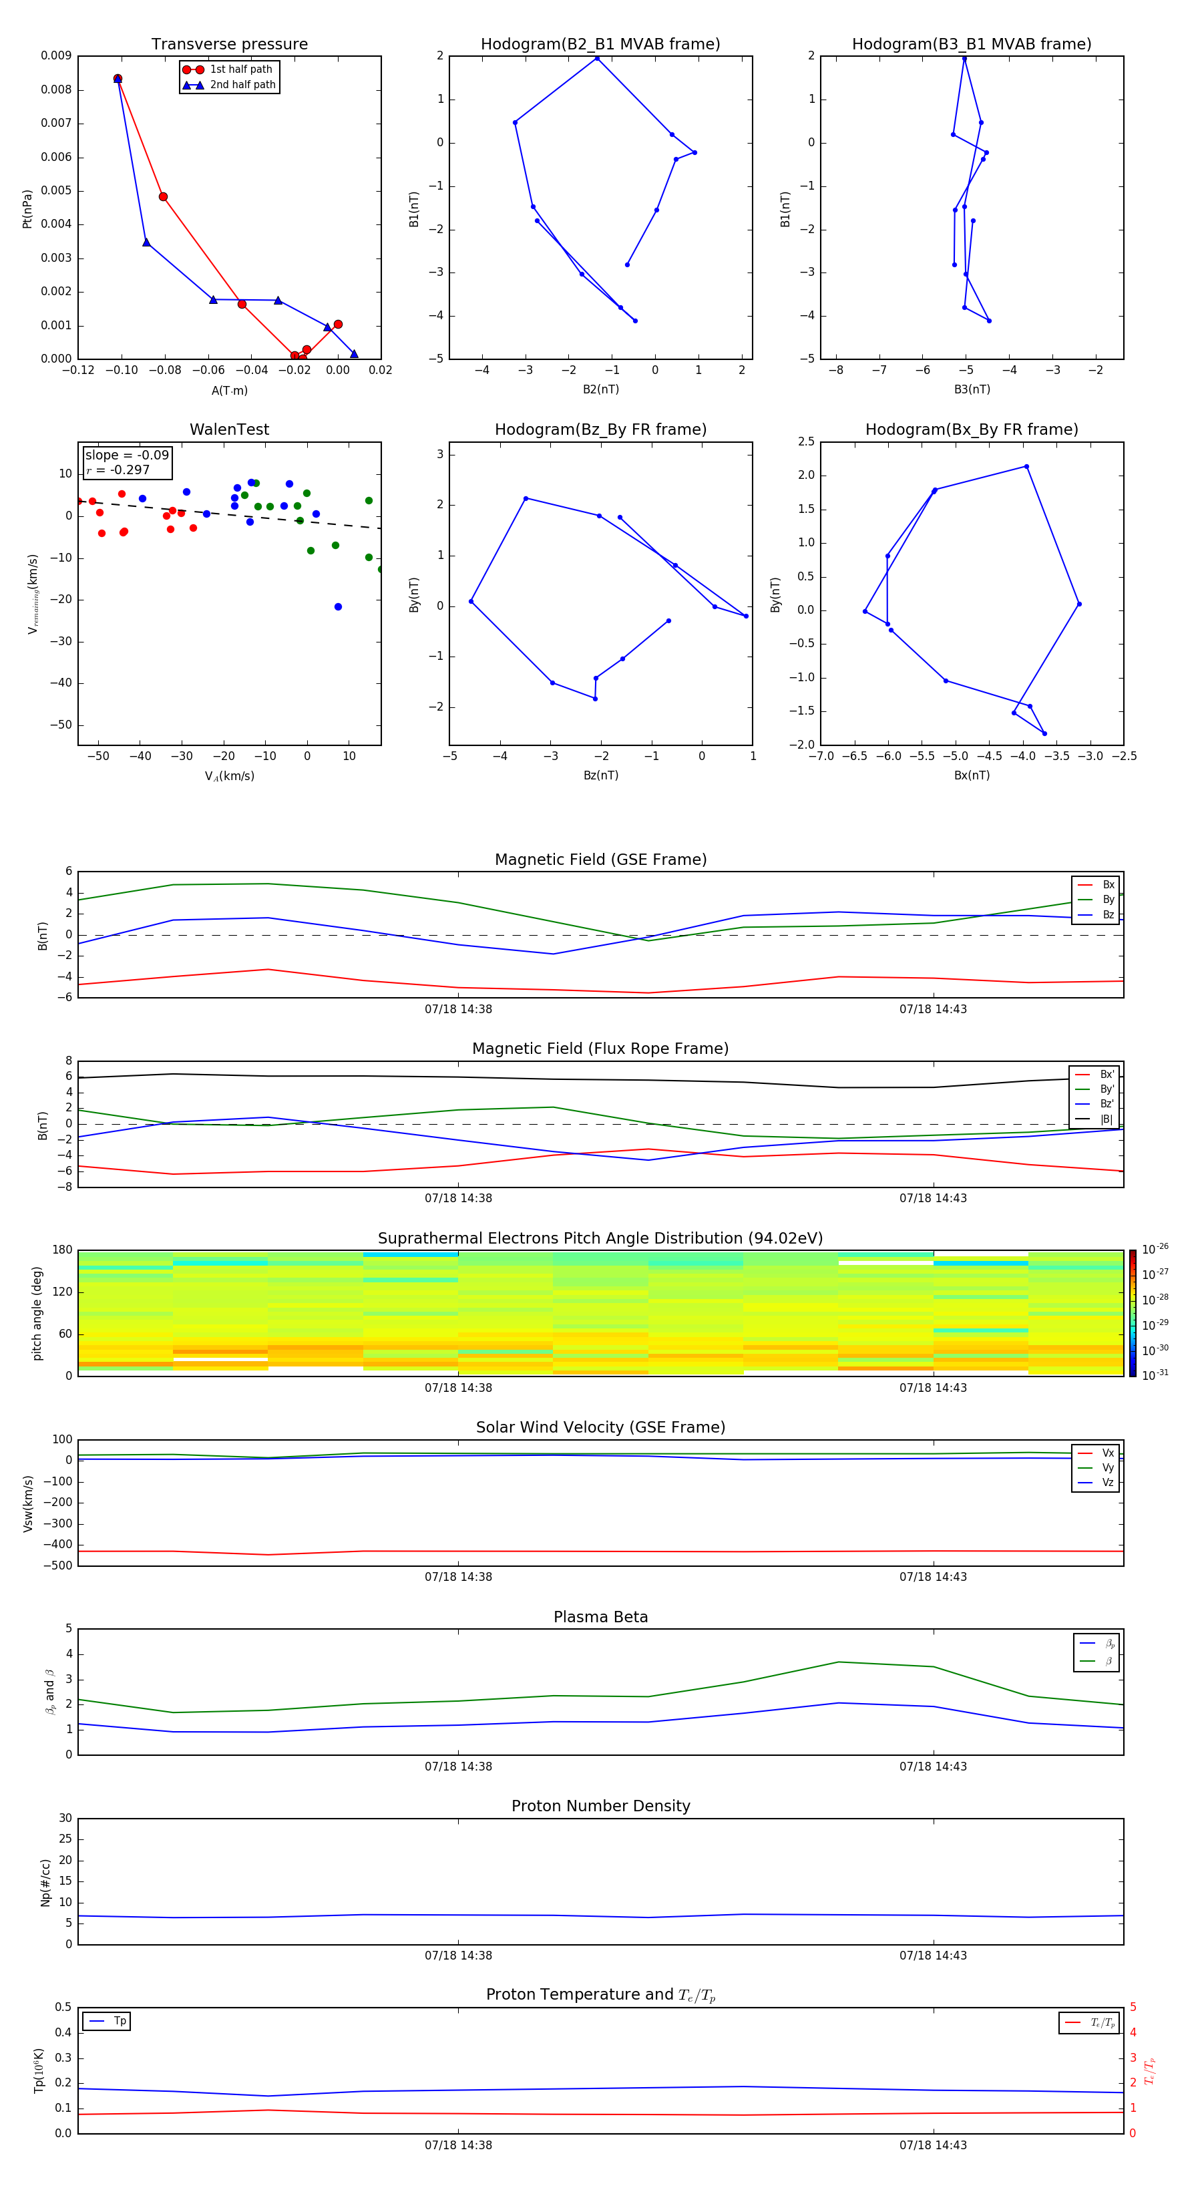Click the 'Vz' legend entry

coord(1096,1482)
